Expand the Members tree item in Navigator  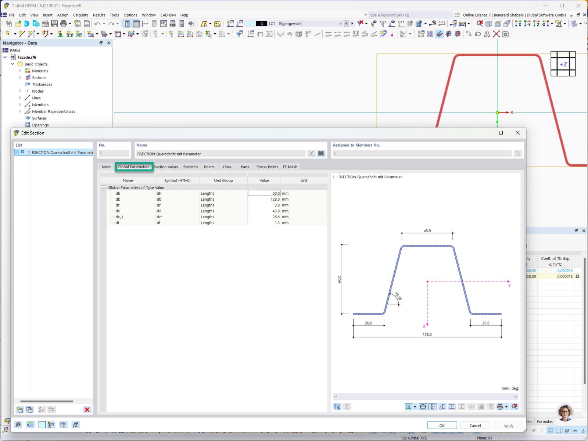pos(20,104)
